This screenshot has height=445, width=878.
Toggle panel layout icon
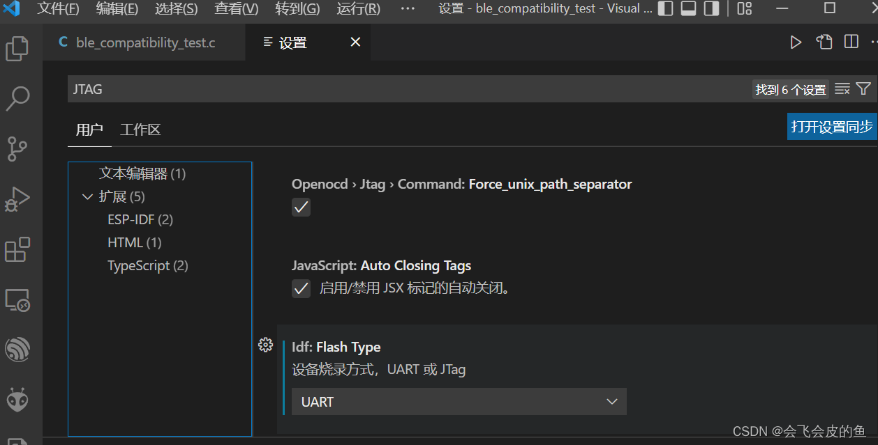[688, 8]
